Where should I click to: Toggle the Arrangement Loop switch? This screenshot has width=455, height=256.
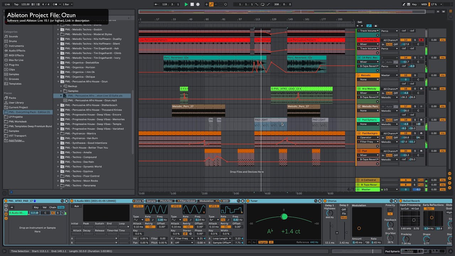point(263,4)
